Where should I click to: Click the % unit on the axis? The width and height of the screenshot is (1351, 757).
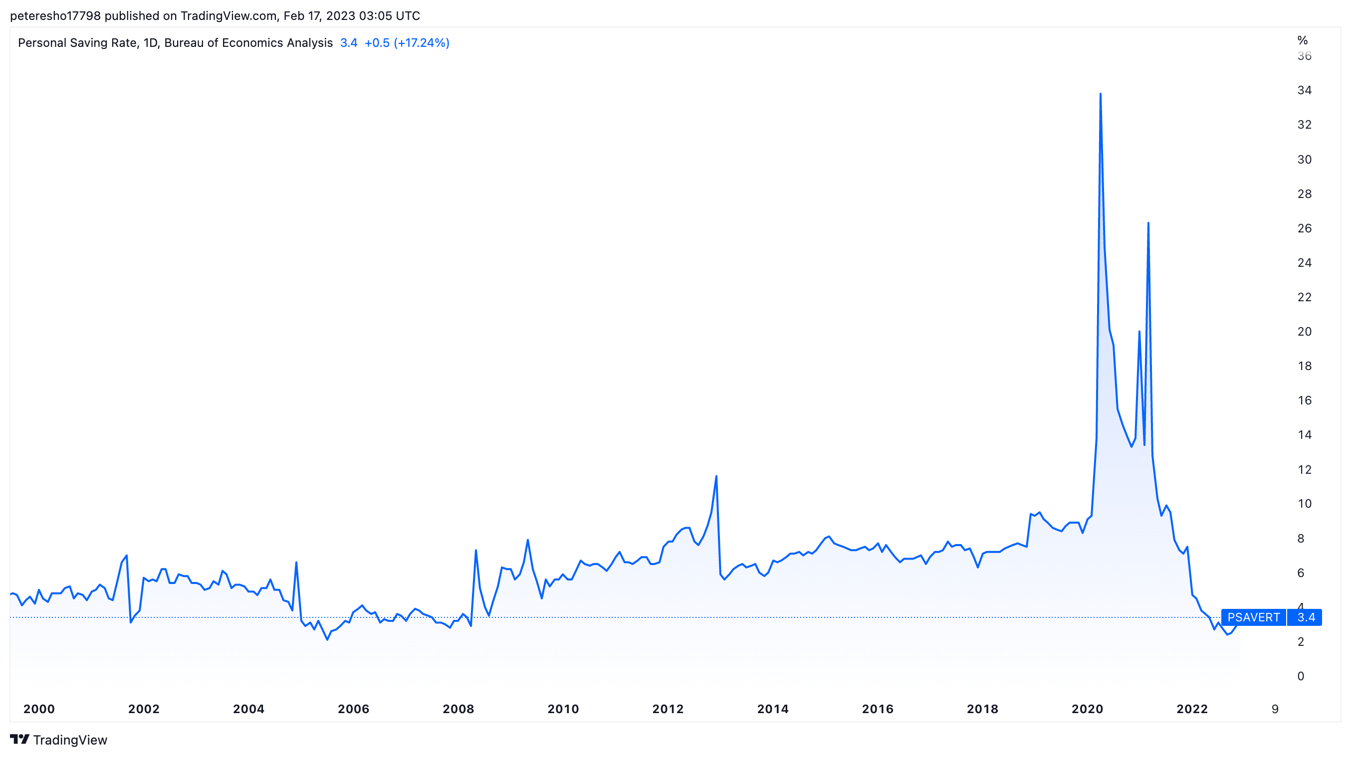(x=1302, y=40)
